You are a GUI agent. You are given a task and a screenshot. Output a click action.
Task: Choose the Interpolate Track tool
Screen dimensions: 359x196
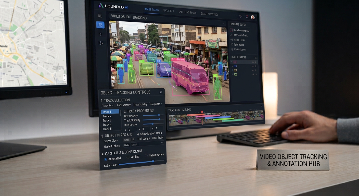(x=239, y=35)
